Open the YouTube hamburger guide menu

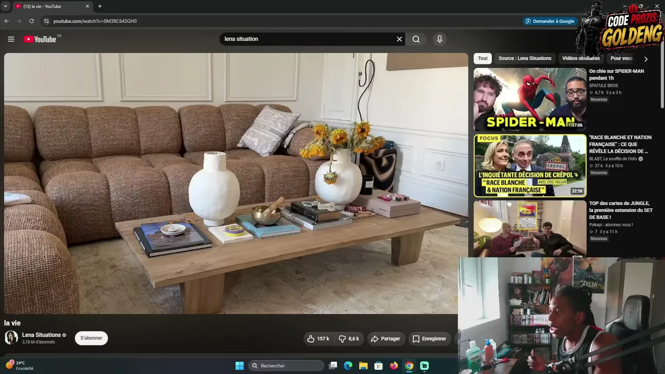pos(11,39)
